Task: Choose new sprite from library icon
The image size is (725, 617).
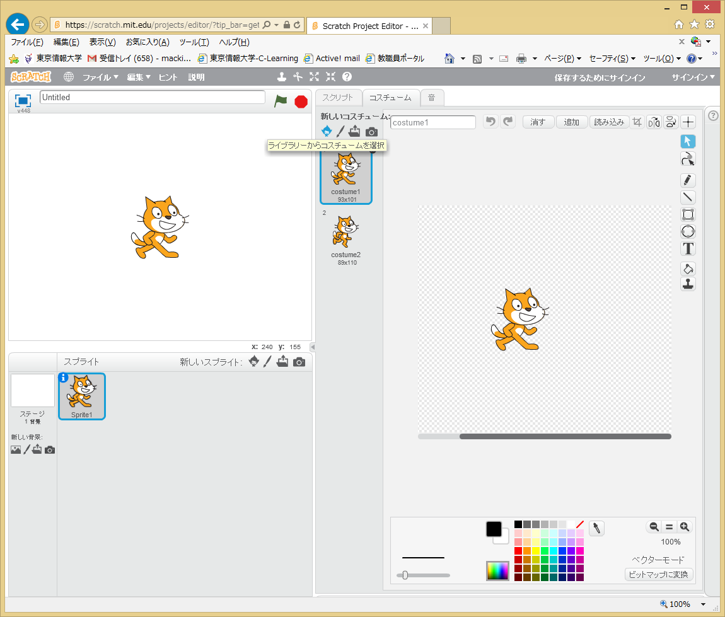Action: point(254,361)
